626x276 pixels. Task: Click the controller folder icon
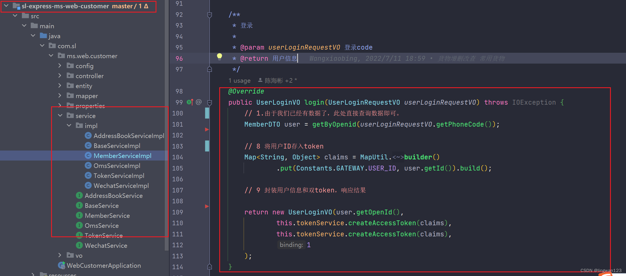pyautogui.click(x=70, y=76)
